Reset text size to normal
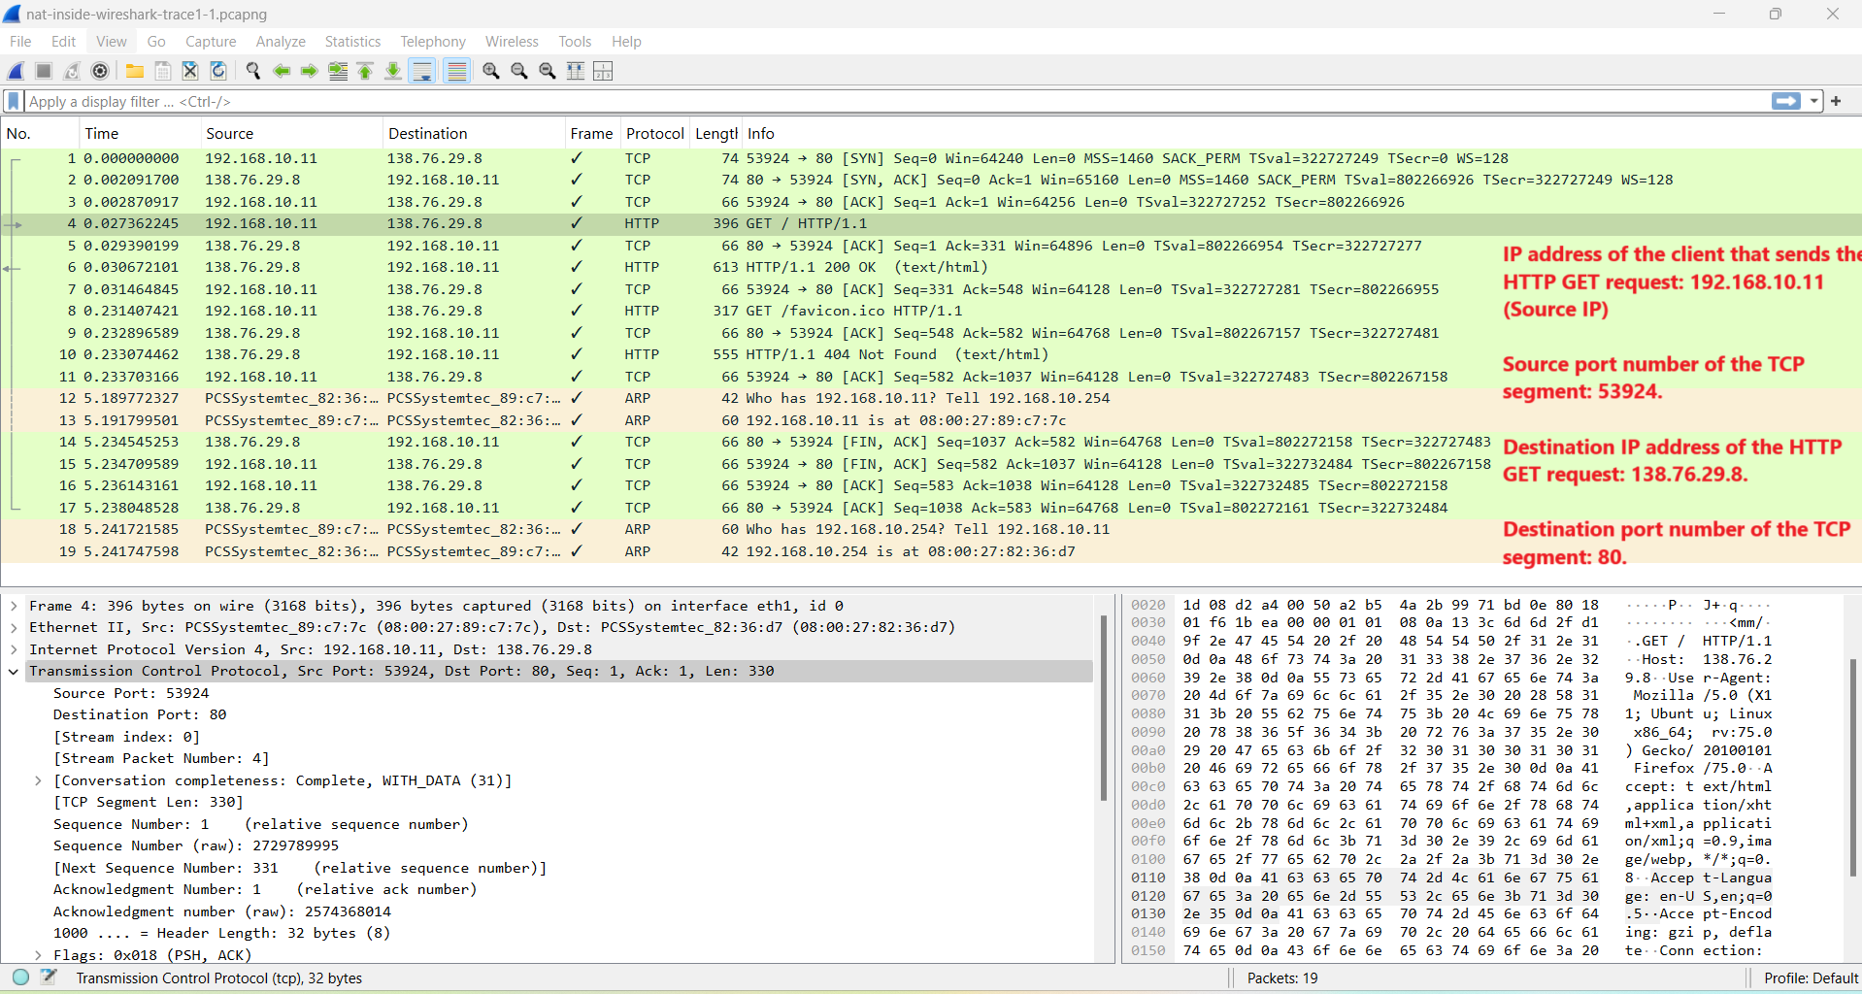 coord(548,71)
